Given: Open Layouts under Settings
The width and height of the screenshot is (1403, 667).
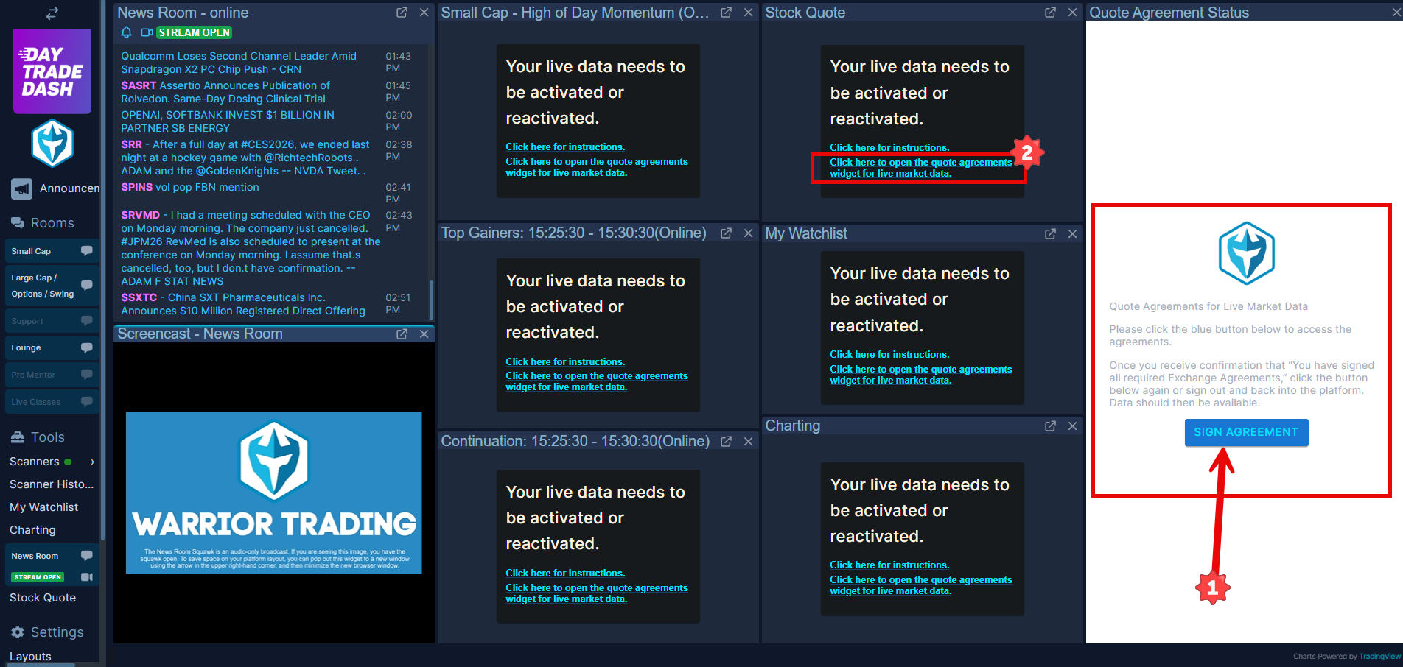Looking at the screenshot, I should (x=30, y=657).
